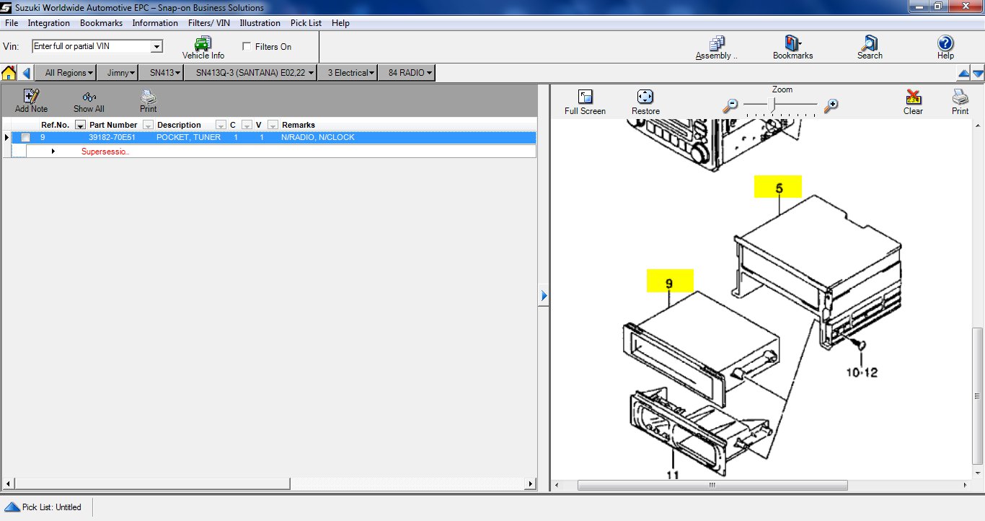This screenshot has height=521, width=985.
Task: Open the Description column filter
Action: tap(221, 125)
